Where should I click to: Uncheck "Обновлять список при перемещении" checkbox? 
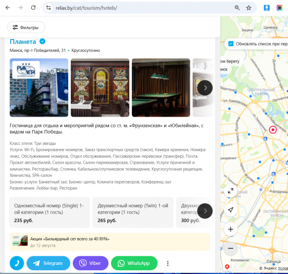(x=231, y=44)
